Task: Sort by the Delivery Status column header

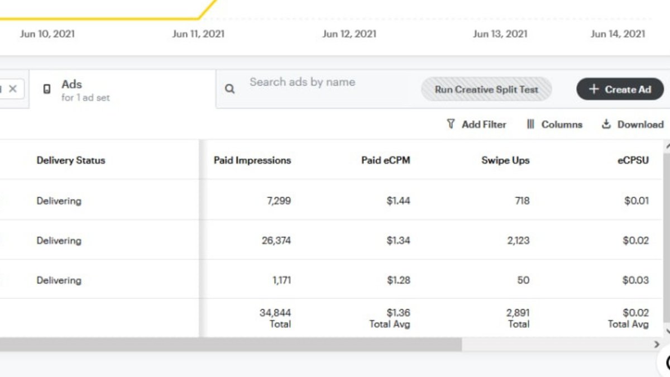Action: tap(71, 160)
